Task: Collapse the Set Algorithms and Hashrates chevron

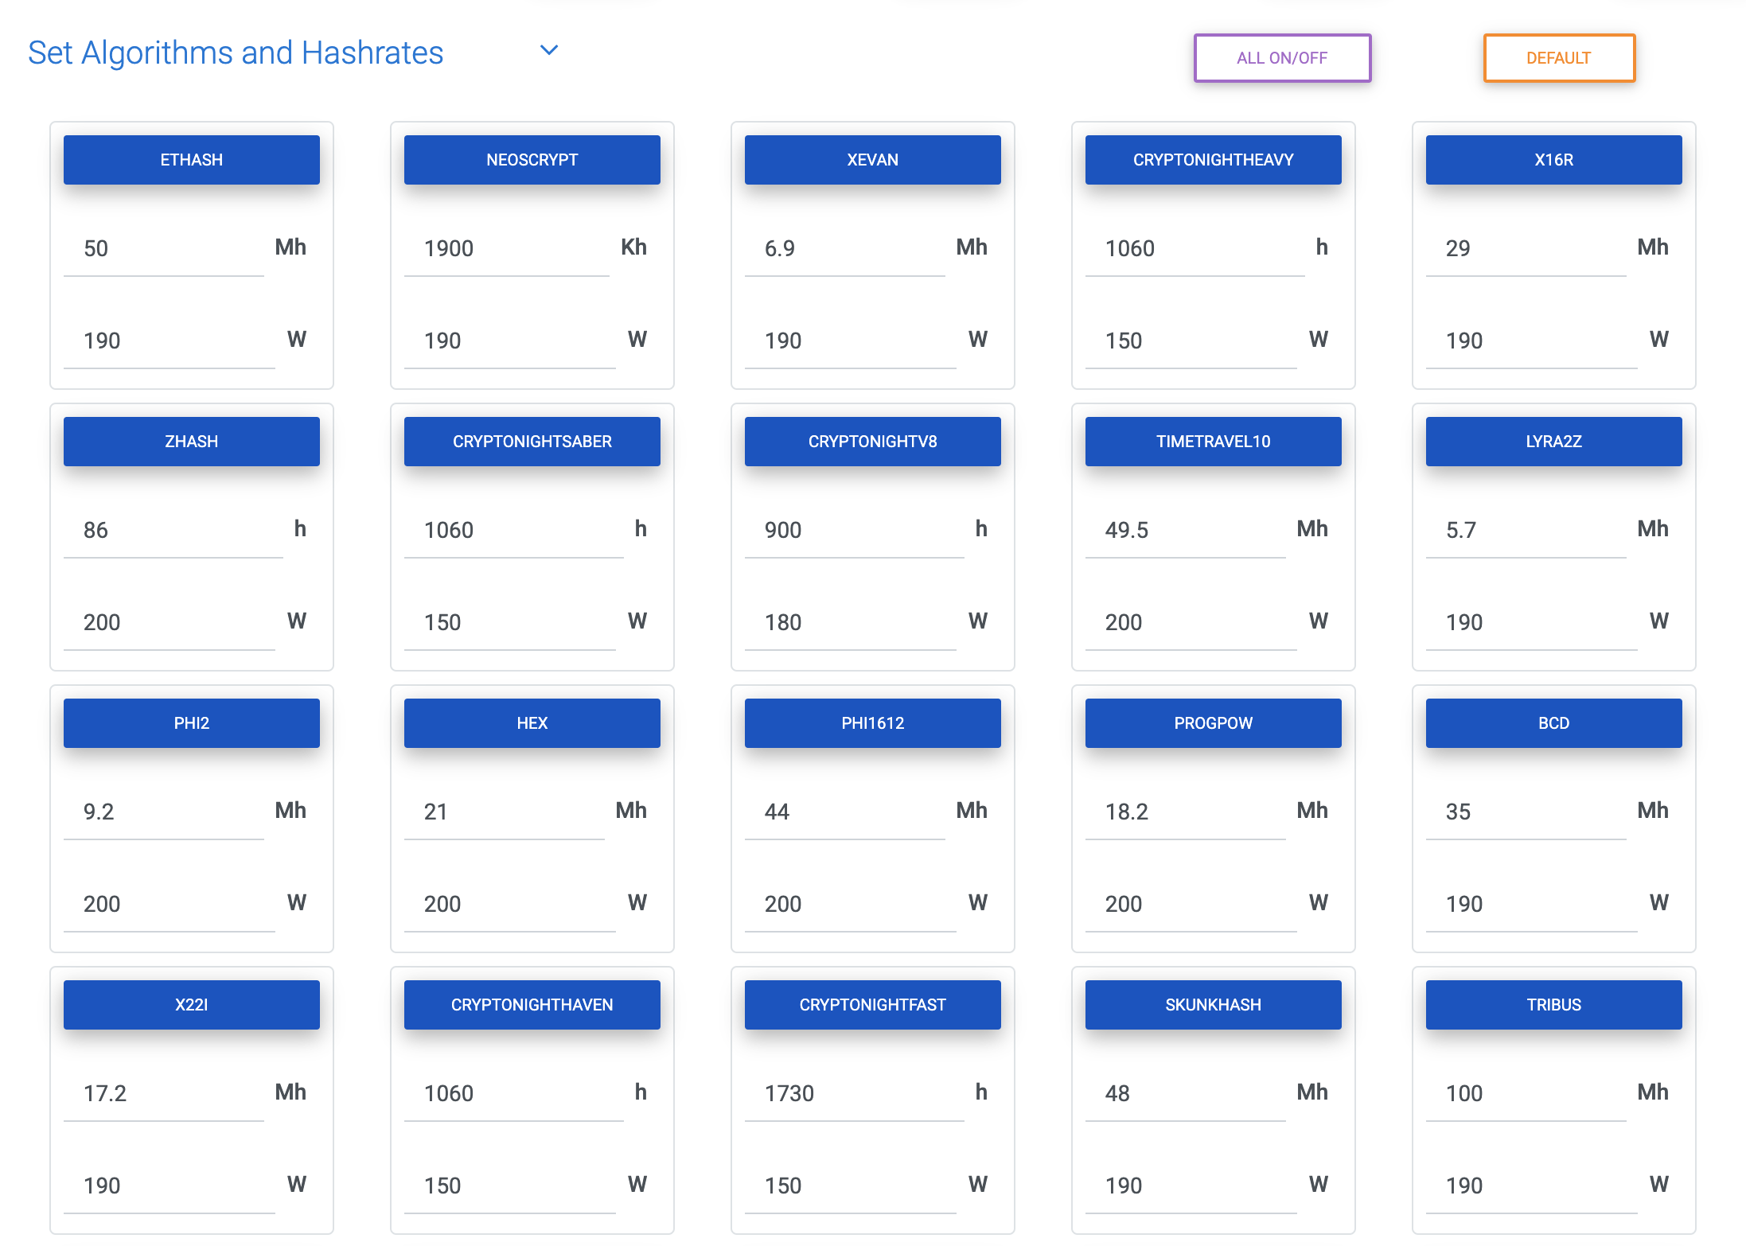Action: pyautogui.click(x=549, y=51)
